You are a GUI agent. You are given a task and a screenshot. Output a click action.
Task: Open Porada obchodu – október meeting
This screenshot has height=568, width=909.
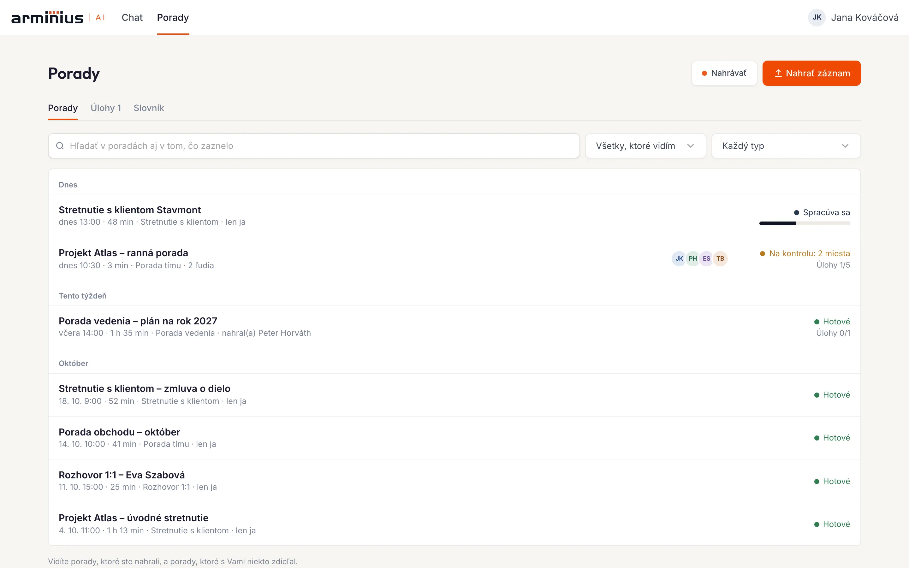pos(454,438)
